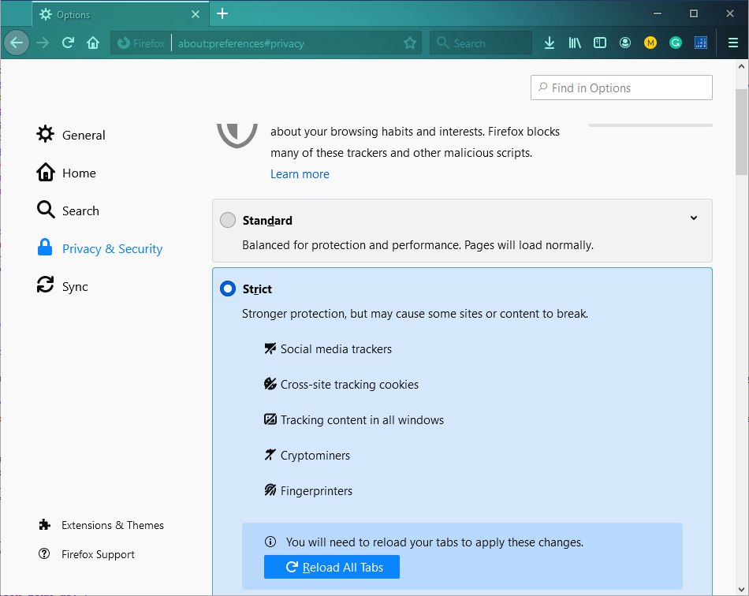Open the Library menu icon
The height and width of the screenshot is (596, 749).
(x=575, y=43)
